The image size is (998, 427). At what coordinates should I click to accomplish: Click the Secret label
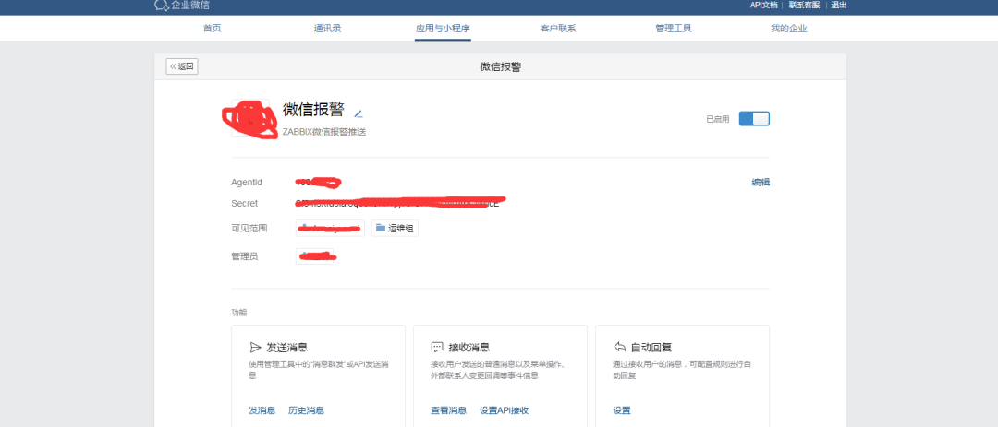point(244,203)
